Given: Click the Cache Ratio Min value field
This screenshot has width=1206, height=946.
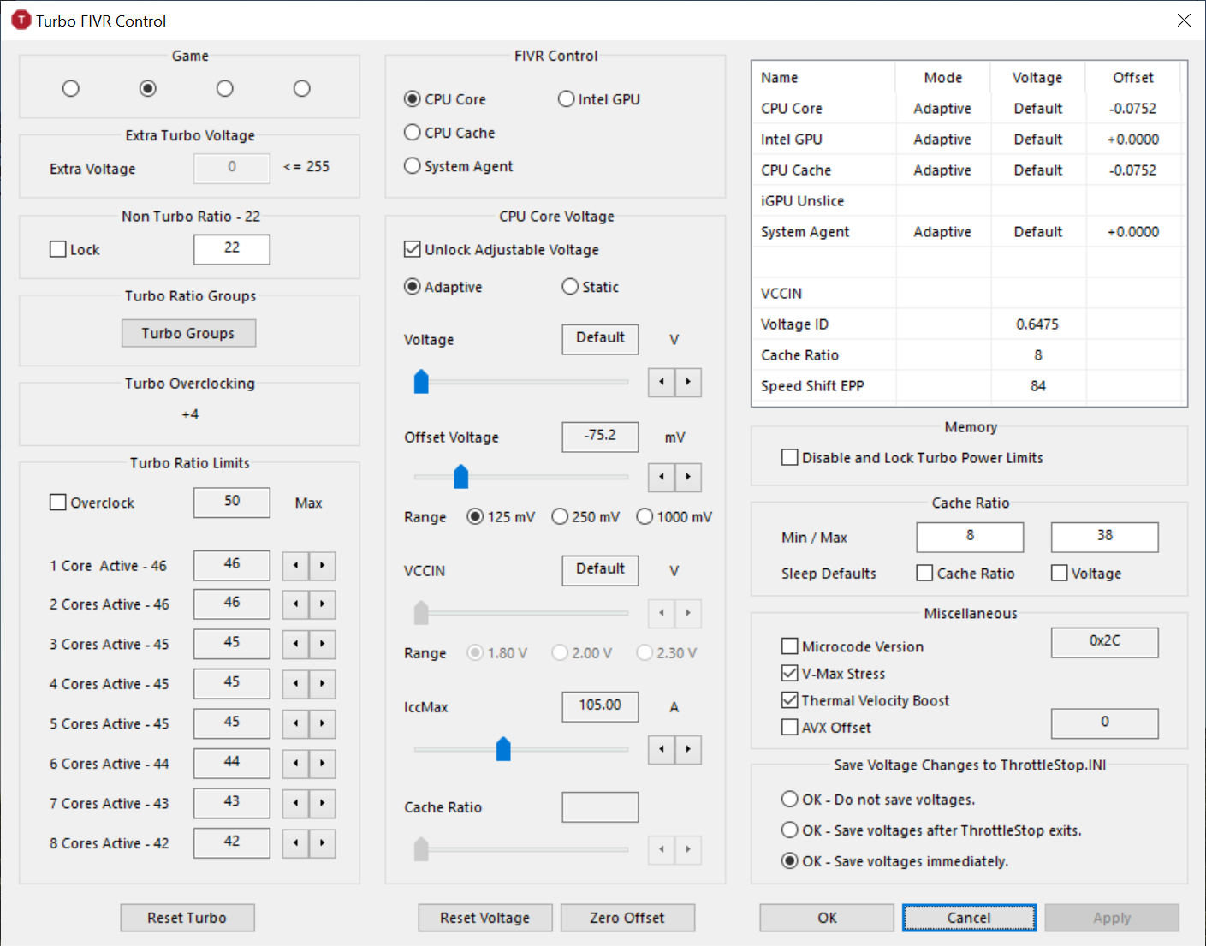Looking at the screenshot, I should tap(970, 538).
